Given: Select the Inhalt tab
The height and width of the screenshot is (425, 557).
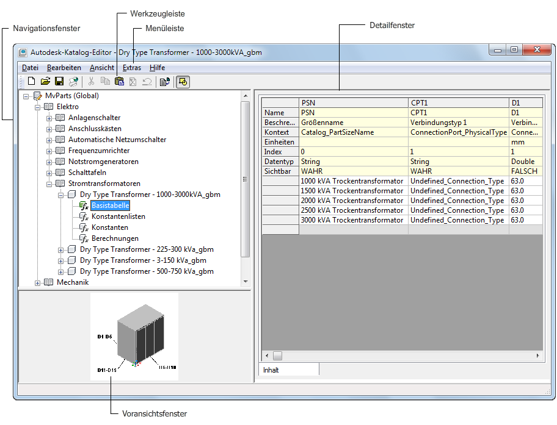Looking at the screenshot, I should click(289, 370).
